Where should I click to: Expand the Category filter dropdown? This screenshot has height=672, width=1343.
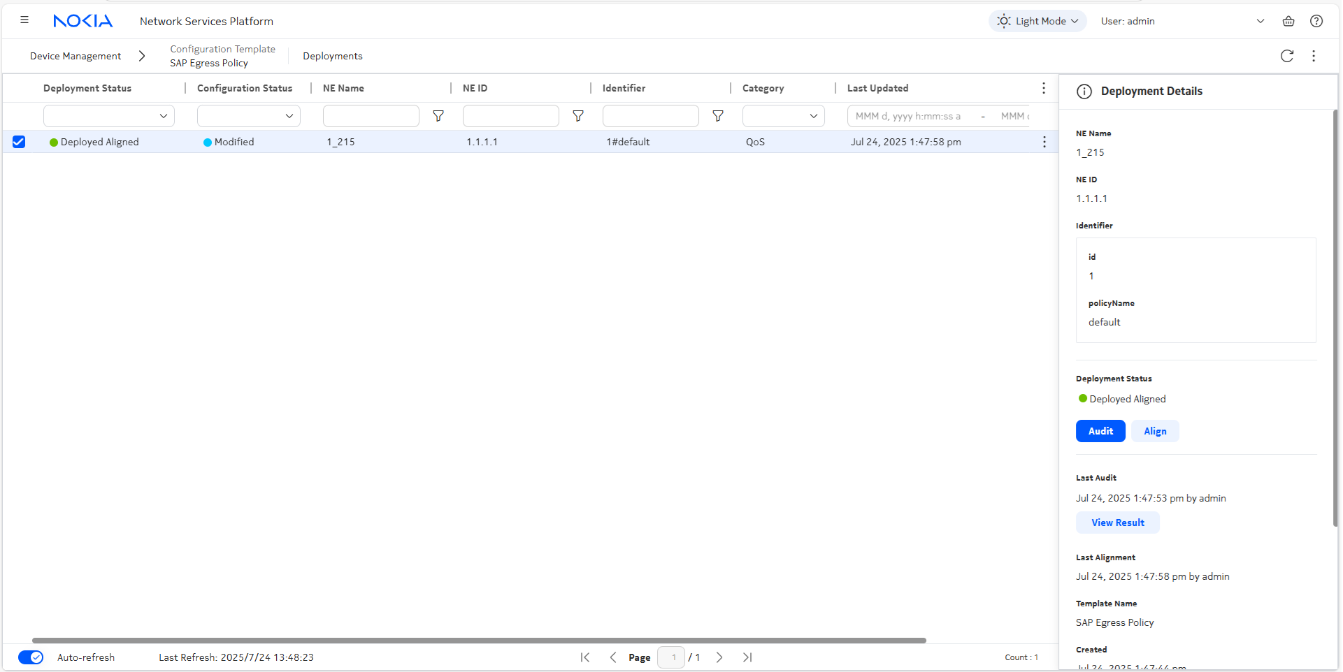click(783, 116)
